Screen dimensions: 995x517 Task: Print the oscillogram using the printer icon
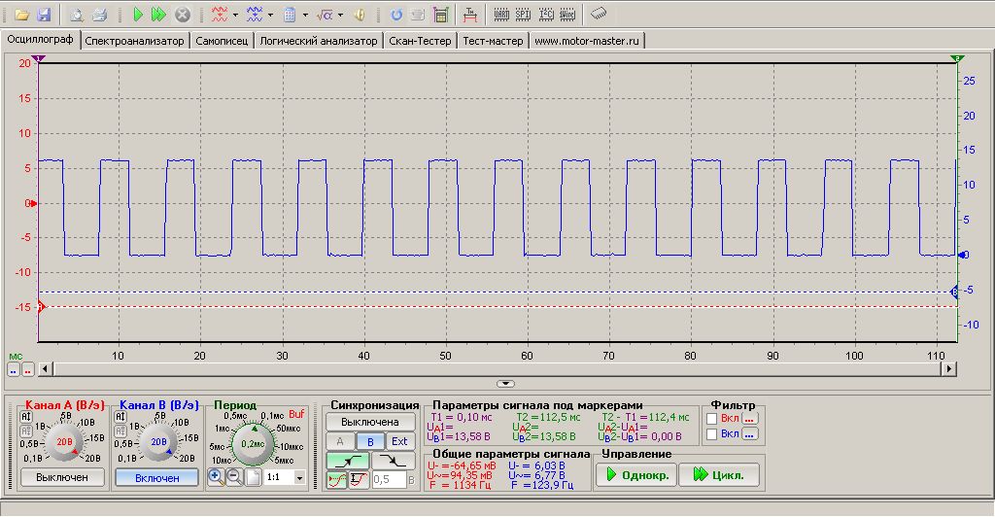click(x=99, y=14)
